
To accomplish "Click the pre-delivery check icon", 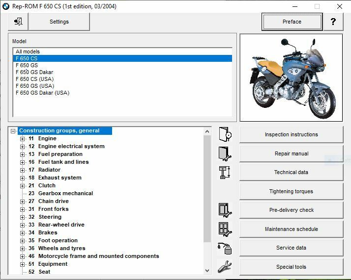I will tap(225, 210).
